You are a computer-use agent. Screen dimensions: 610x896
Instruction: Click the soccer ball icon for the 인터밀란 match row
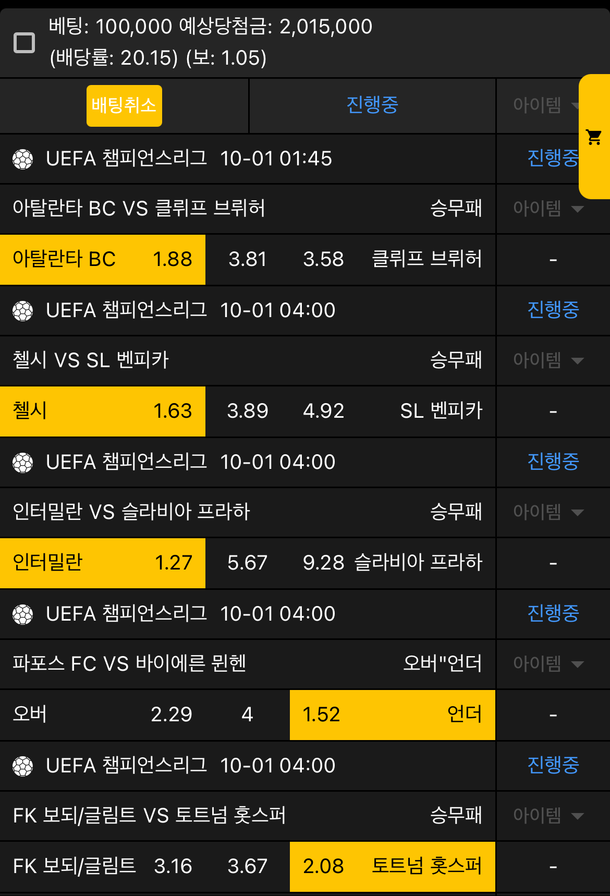[x=23, y=462]
